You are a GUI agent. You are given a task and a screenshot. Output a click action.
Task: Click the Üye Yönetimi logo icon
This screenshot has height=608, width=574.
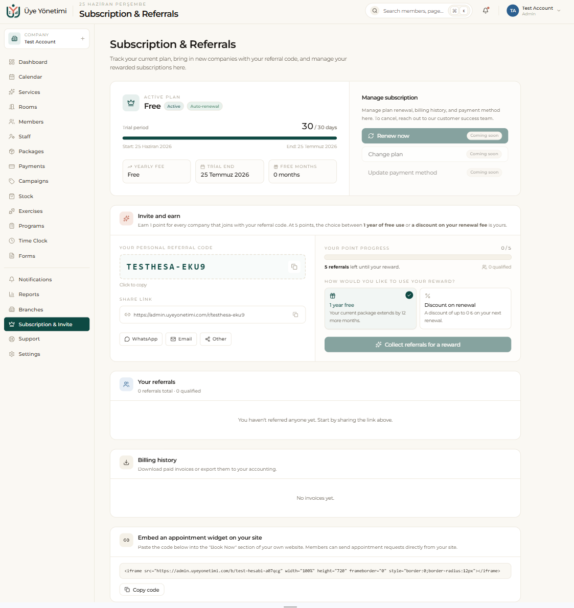click(13, 11)
